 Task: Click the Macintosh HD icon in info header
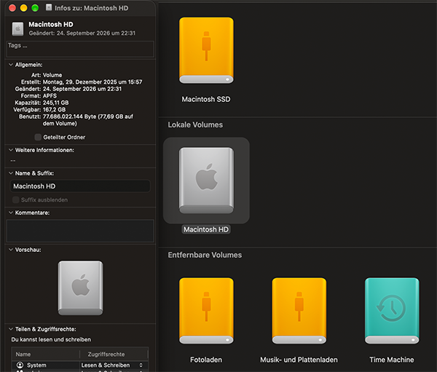pyautogui.click(x=17, y=28)
